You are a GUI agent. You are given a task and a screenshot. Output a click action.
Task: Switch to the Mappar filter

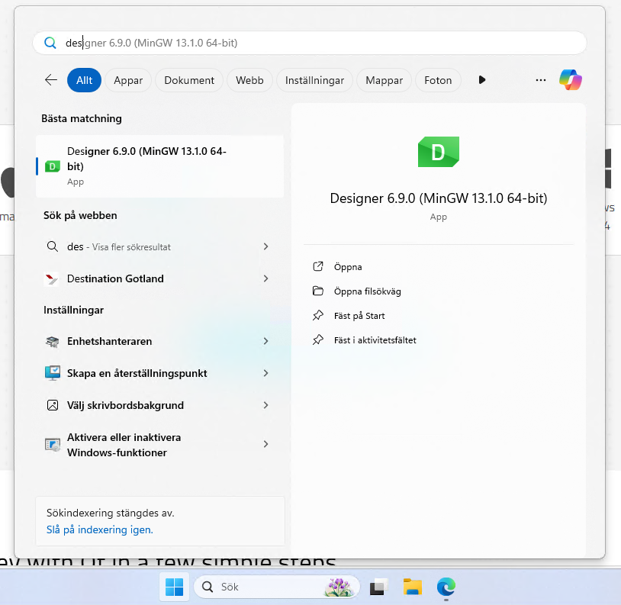coord(385,80)
